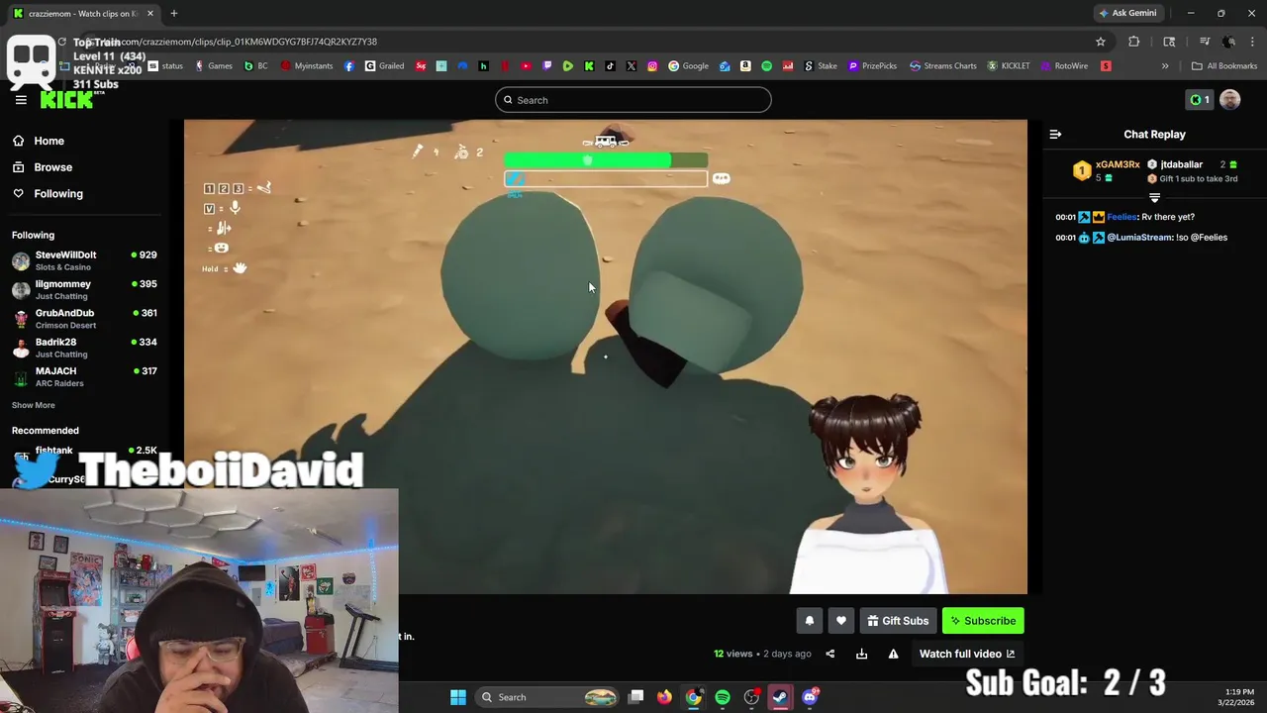Open Twitch bookmark icon
The width and height of the screenshot is (1267, 713).
(x=547, y=66)
